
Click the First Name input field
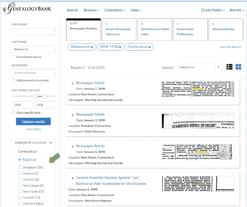[33, 32]
